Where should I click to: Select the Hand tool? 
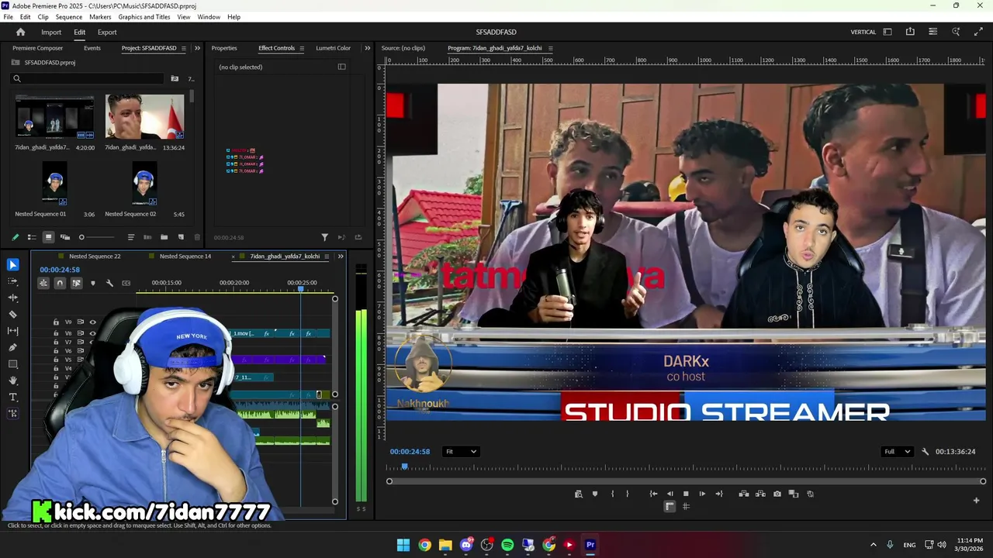(13, 381)
